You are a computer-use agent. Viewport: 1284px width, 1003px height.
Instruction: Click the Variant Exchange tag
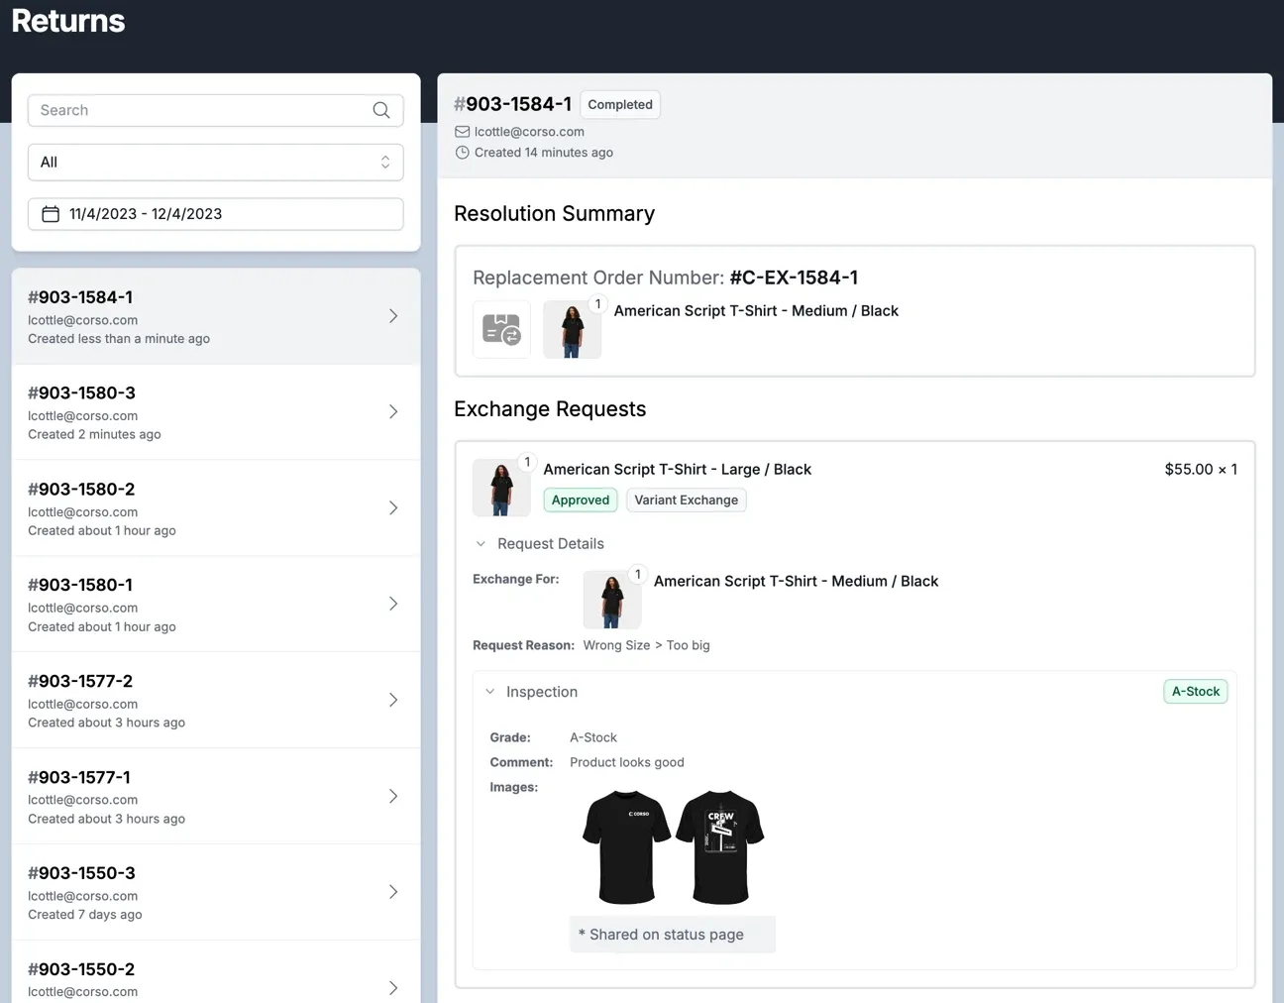(686, 501)
